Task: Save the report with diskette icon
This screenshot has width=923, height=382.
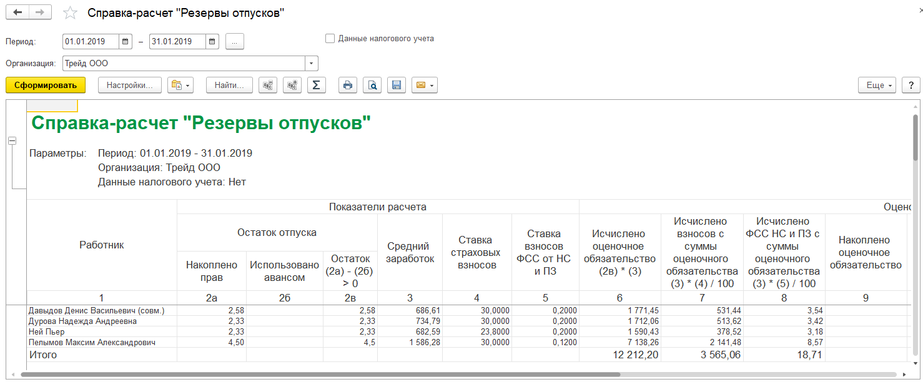Action: [x=396, y=86]
